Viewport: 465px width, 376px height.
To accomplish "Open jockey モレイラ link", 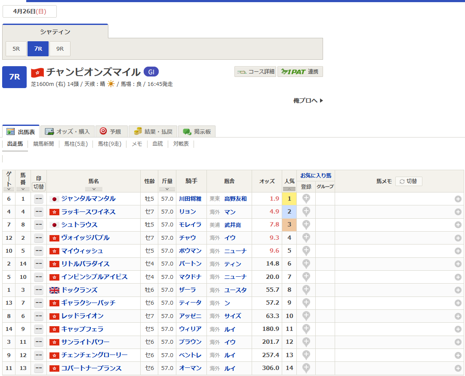I will point(190,225).
